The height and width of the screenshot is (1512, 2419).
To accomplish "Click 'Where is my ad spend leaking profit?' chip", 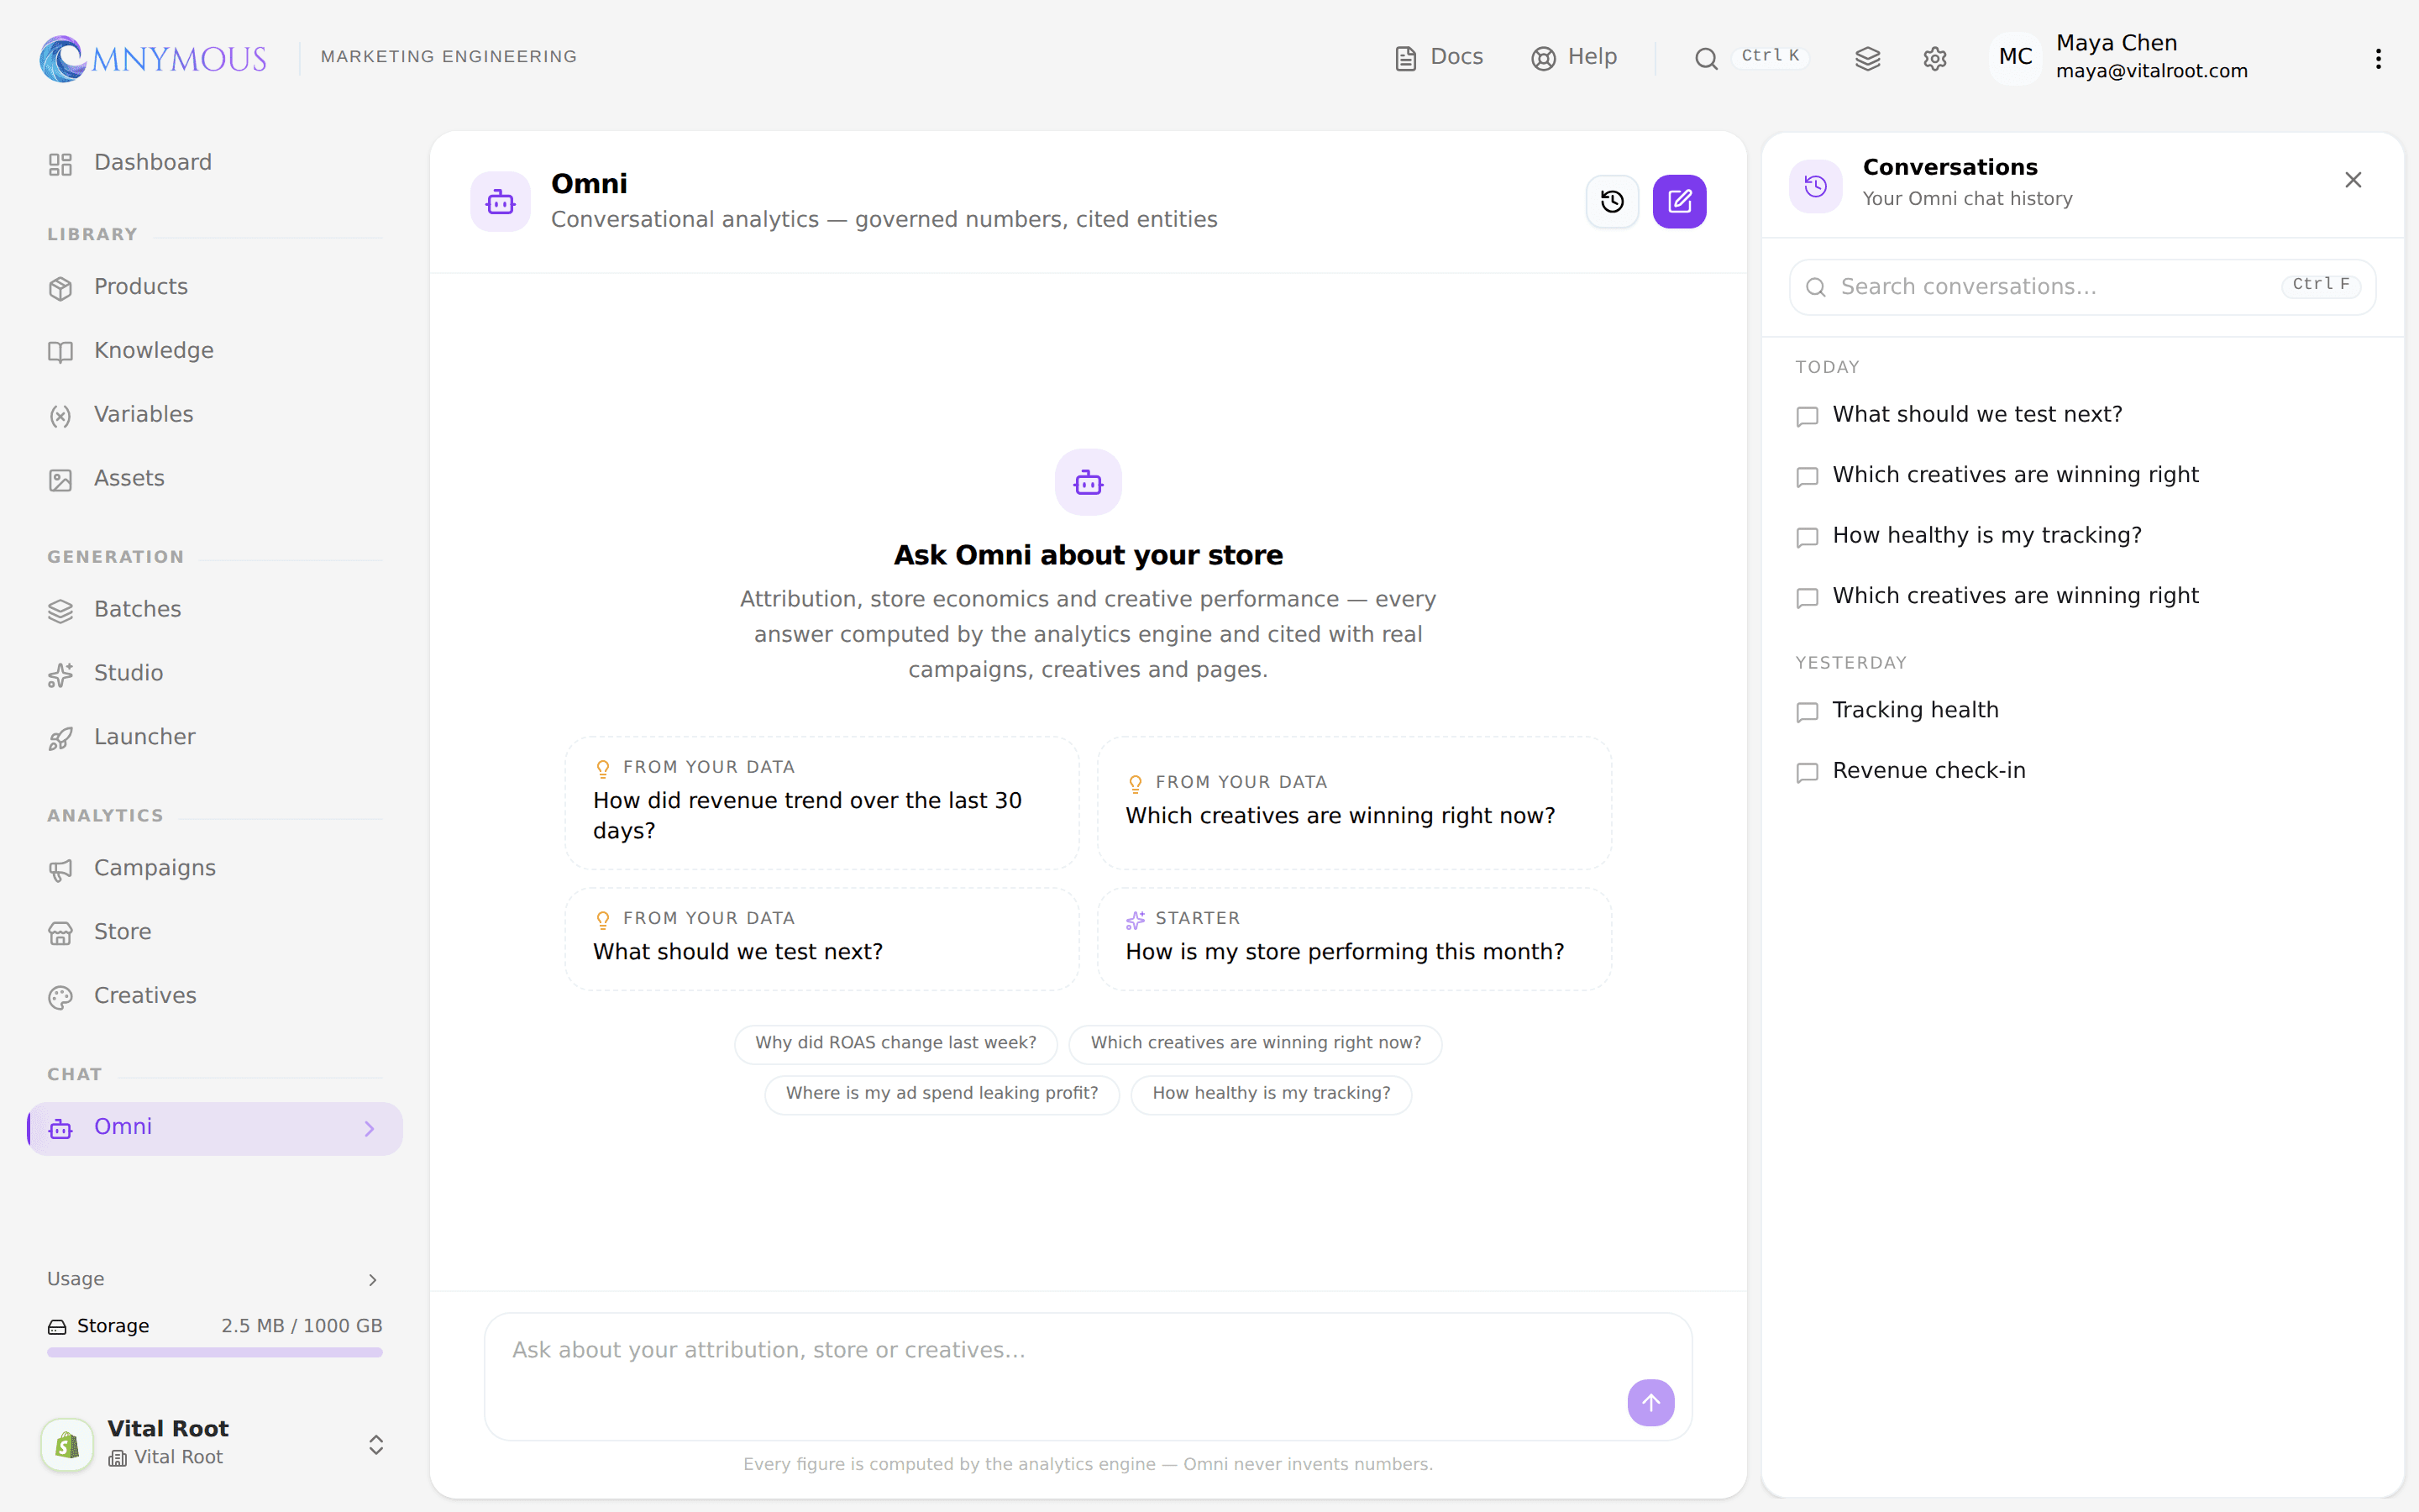I will [942, 1094].
